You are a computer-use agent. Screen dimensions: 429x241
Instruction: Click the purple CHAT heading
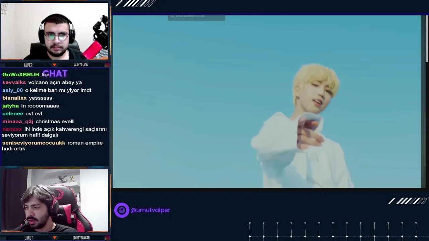55,73
